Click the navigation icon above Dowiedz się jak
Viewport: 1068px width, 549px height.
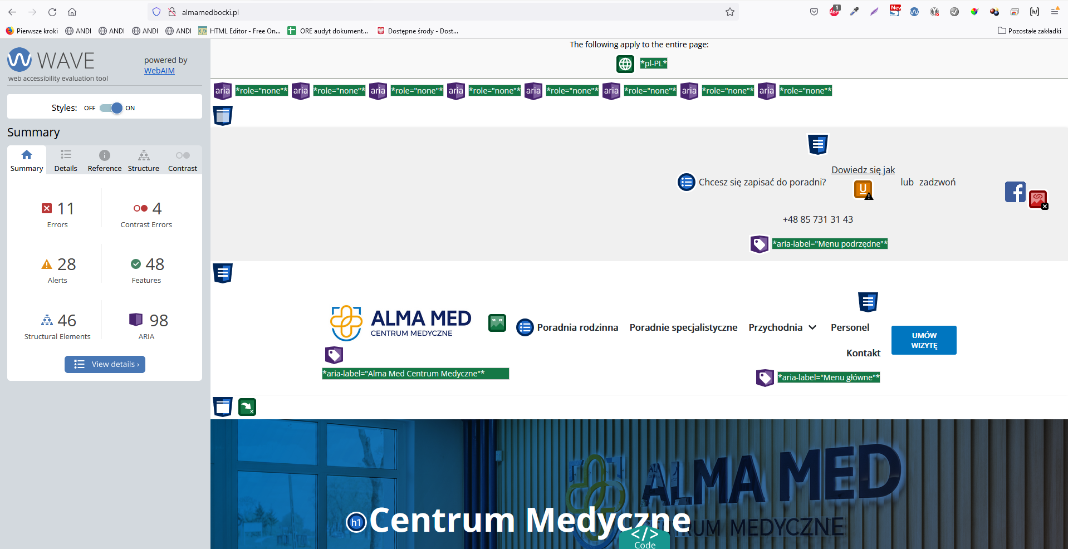click(x=818, y=145)
